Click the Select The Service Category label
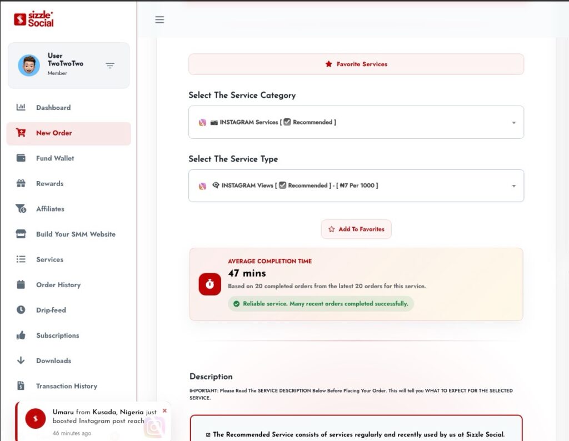The height and width of the screenshot is (441, 569). click(242, 95)
